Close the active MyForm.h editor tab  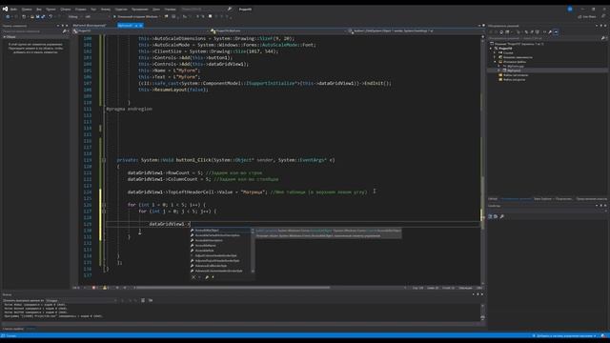pos(141,26)
